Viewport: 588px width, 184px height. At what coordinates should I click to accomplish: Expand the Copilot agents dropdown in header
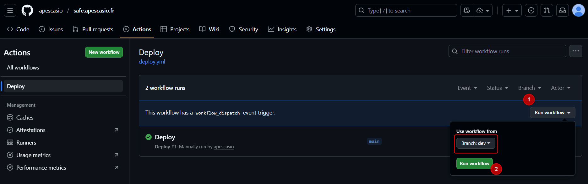pos(483,11)
